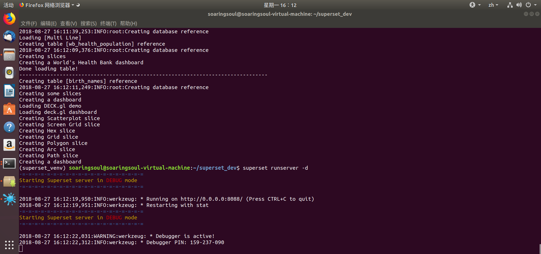Viewport: 541px width, 254px height.
Task: Click the 'Loading DECK.gl demo' line
Action: pos(50,106)
